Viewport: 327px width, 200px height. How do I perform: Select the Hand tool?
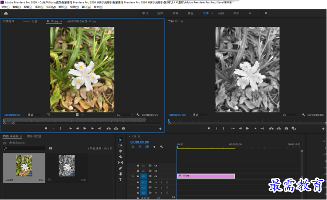120,174
